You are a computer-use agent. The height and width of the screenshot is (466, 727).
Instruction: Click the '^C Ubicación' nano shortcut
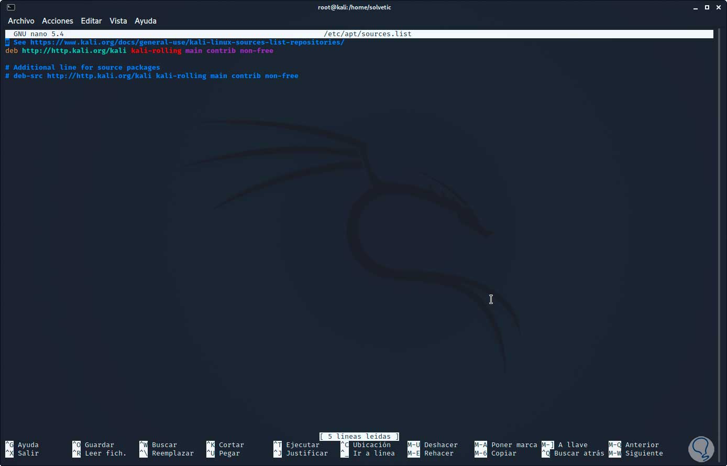366,445
